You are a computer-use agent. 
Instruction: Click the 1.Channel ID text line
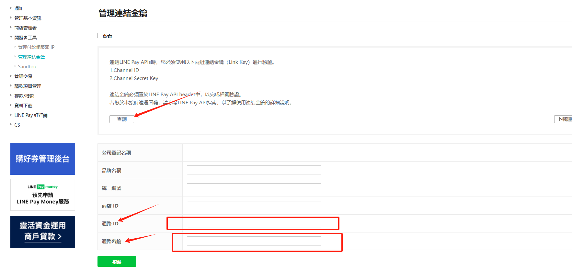[x=124, y=70]
